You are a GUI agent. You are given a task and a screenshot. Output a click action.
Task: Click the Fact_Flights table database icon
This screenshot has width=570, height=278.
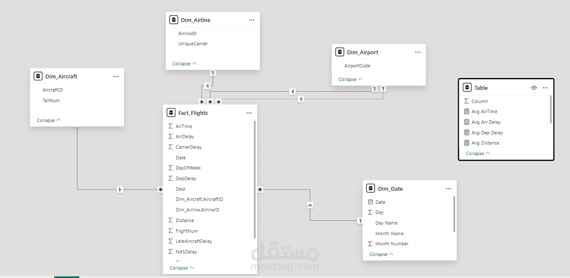coord(171,113)
